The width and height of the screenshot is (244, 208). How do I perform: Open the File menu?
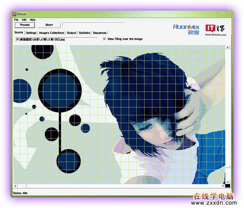pyautogui.click(x=16, y=20)
